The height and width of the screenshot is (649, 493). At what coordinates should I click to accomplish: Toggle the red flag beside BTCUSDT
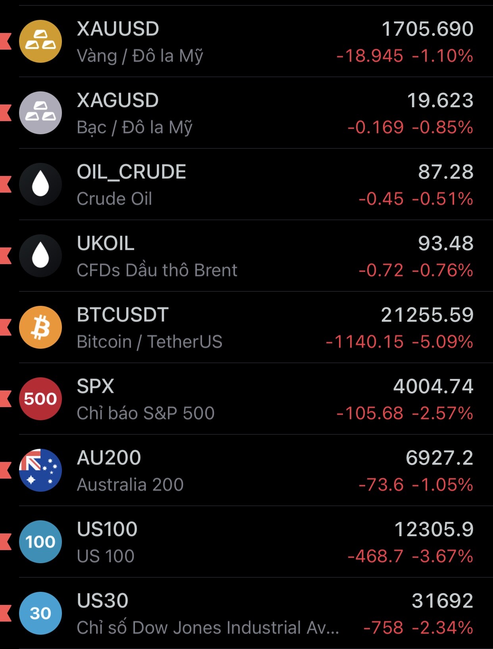6,327
